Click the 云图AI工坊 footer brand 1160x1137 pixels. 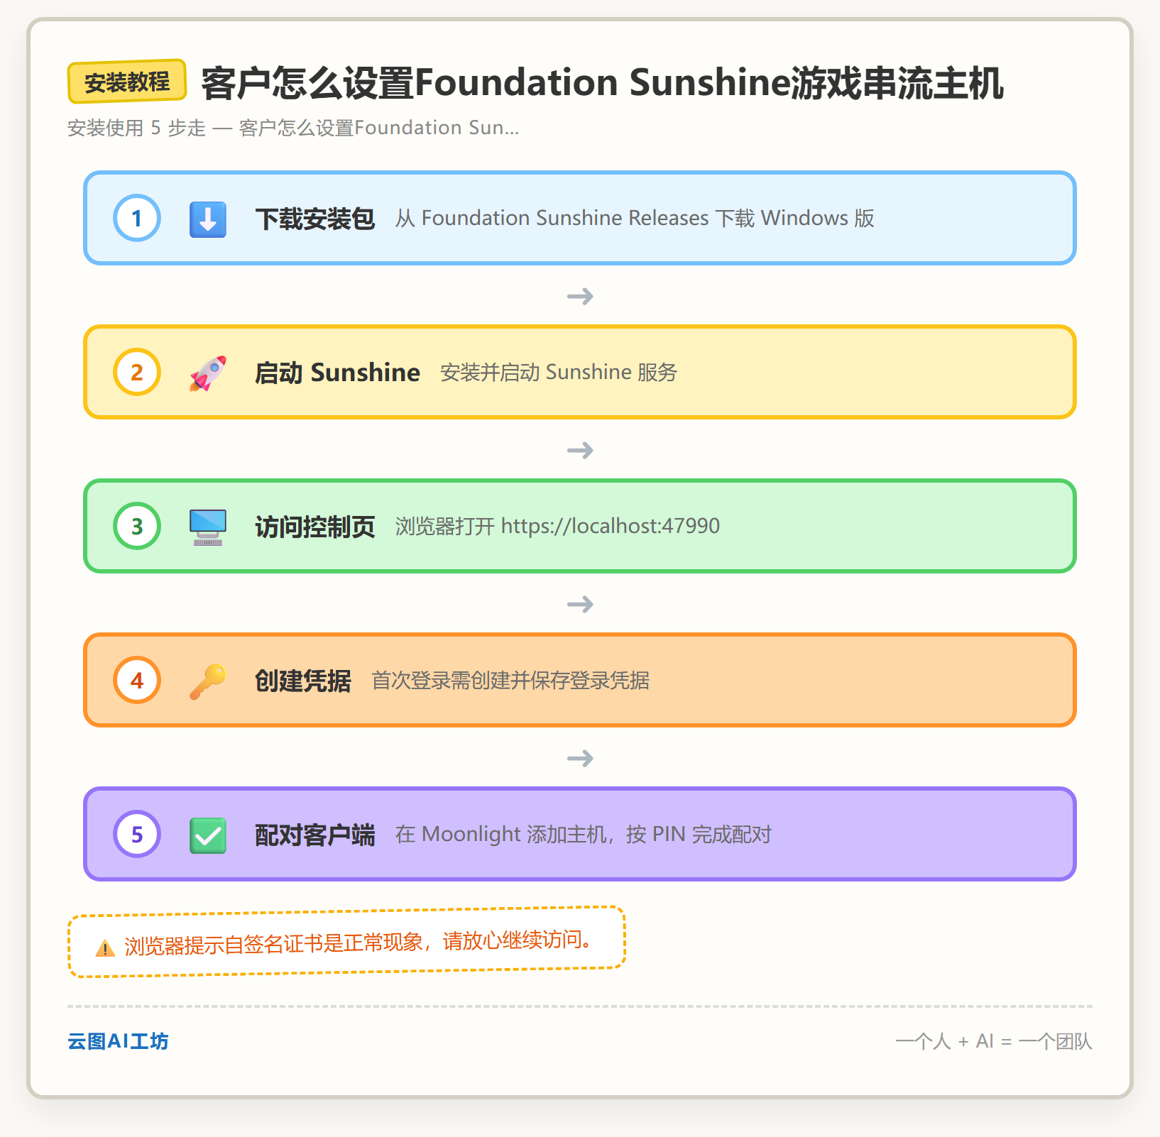point(118,1041)
